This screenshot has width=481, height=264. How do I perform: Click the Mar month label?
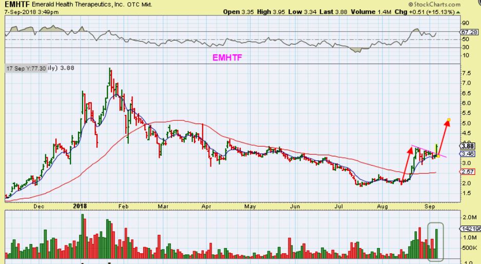pyautogui.click(x=163, y=207)
